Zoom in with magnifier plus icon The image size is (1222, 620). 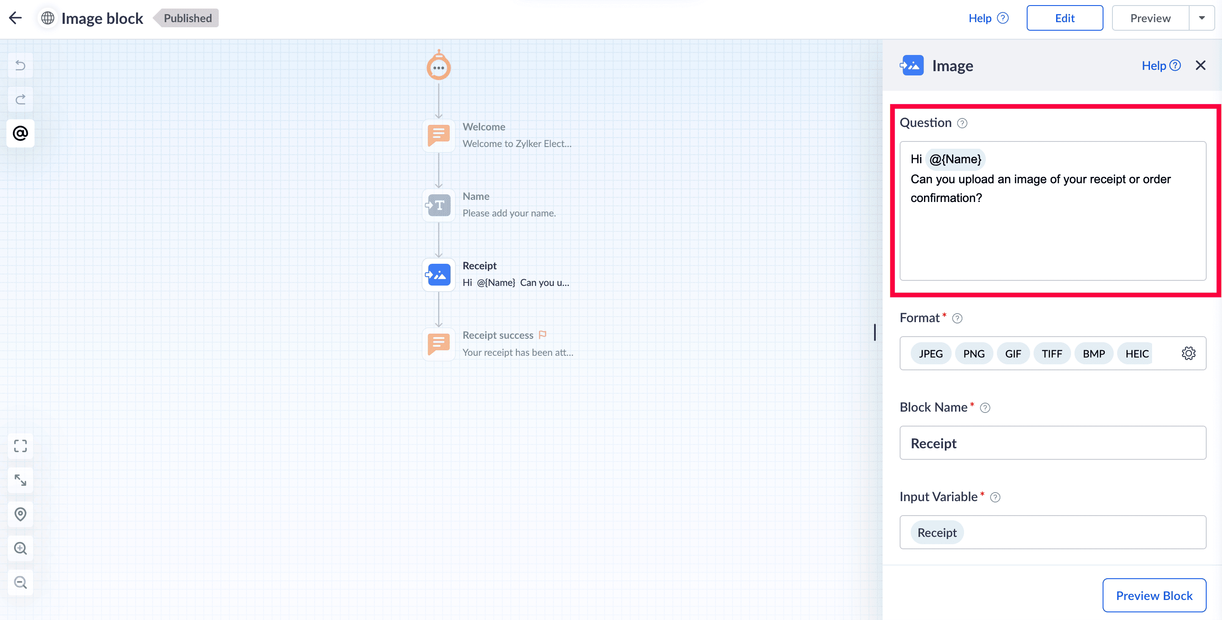click(x=20, y=548)
